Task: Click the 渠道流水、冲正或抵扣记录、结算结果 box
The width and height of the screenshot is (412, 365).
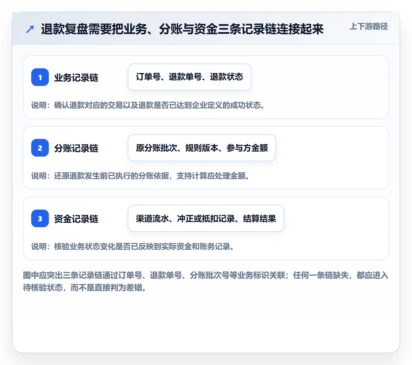Action: [206, 218]
